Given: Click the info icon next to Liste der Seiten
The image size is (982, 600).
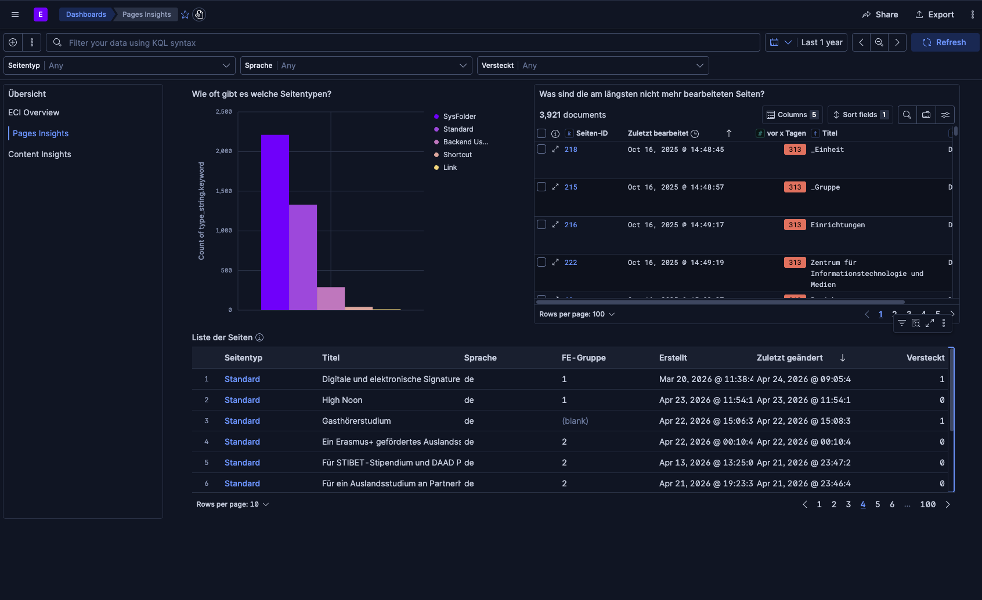Looking at the screenshot, I should click(259, 337).
